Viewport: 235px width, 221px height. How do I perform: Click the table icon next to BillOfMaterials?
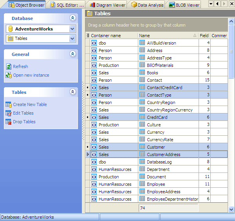[x=142, y=65]
